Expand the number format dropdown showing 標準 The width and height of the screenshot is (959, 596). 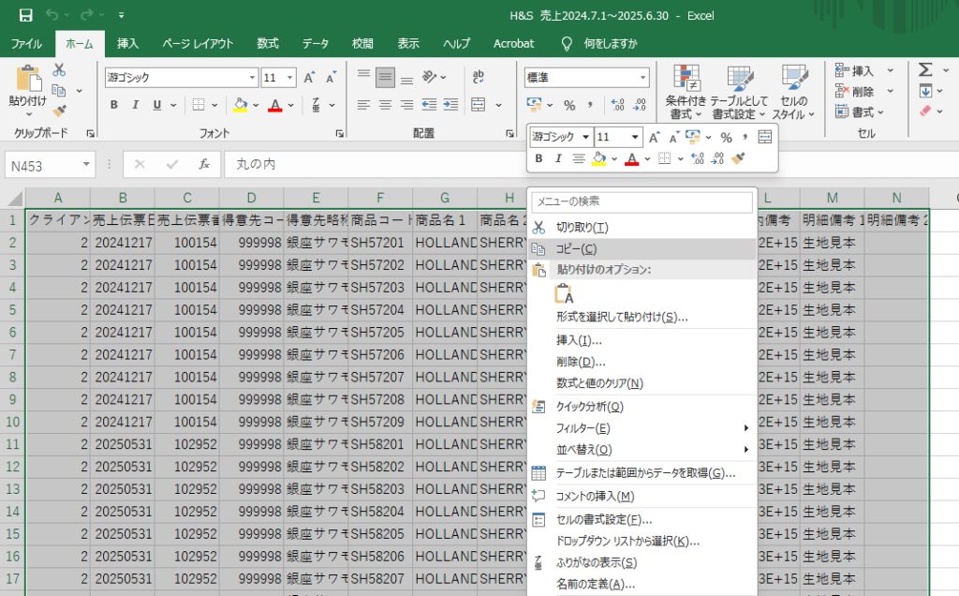coord(642,78)
